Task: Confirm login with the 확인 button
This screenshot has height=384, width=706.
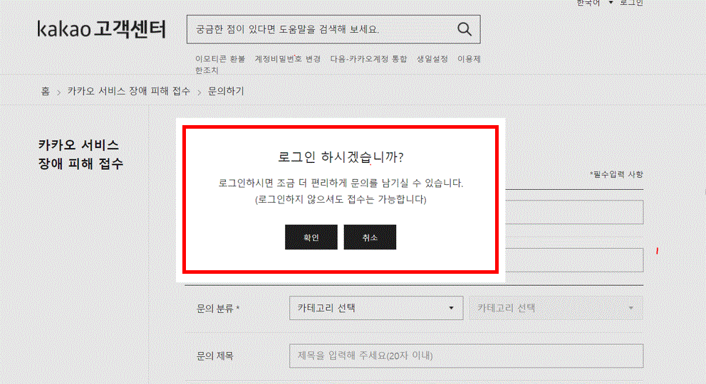Action: coord(311,237)
